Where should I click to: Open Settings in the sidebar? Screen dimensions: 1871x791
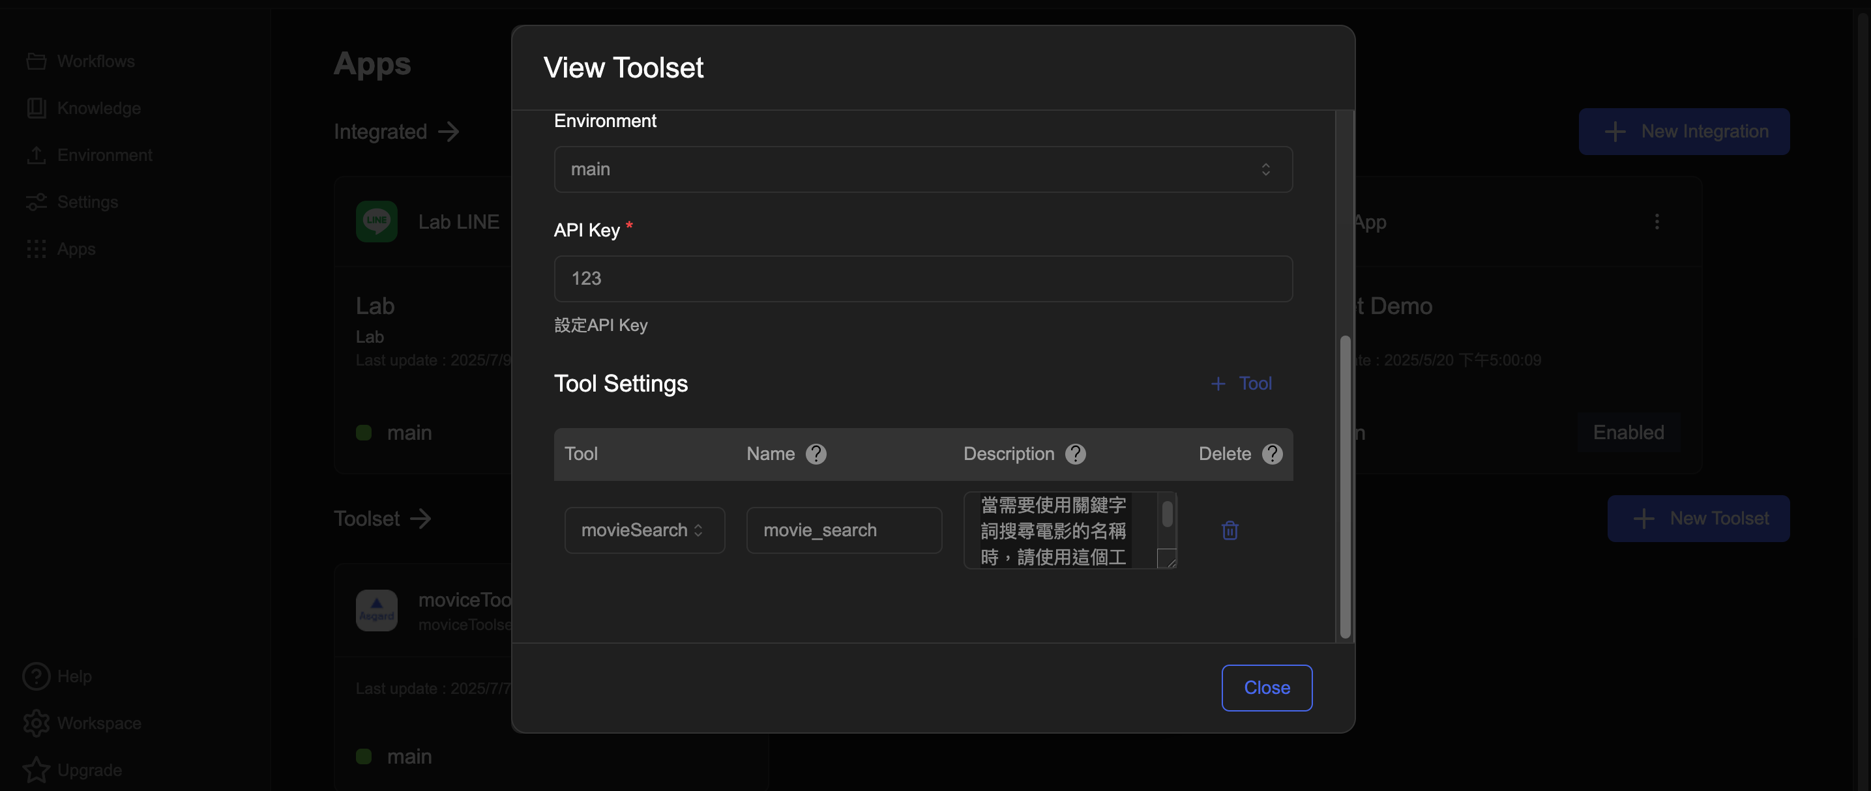pyautogui.click(x=87, y=202)
